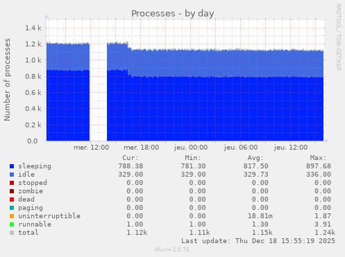Click uninterruptible average value 18.81m
Viewport: 345px width, 257px height.
point(260,216)
